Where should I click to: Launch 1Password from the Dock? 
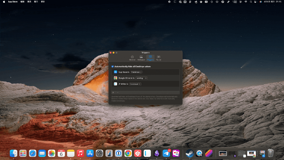coord(118,153)
